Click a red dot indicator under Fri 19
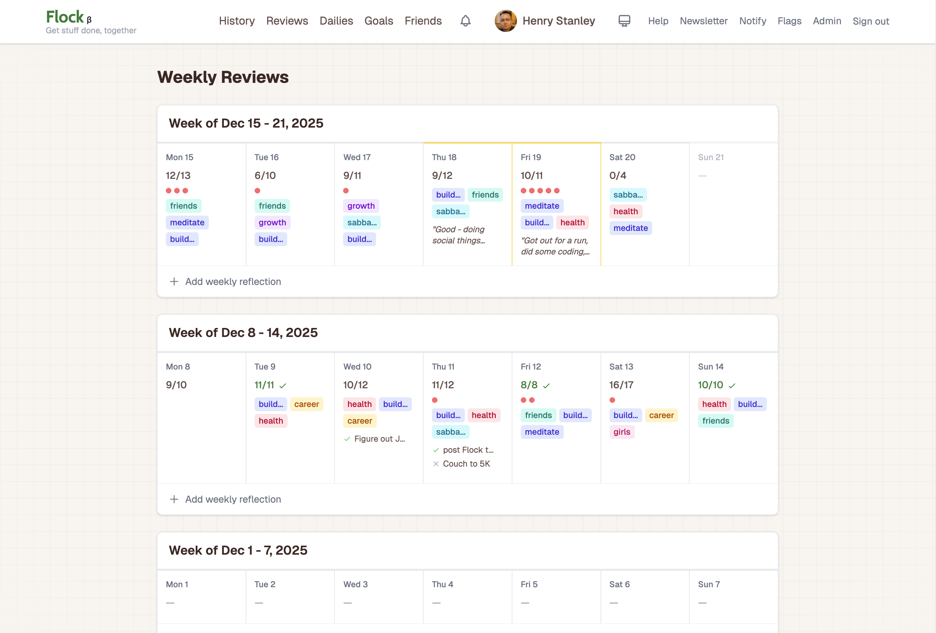The width and height of the screenshot is (936, 633). (524, 191)
